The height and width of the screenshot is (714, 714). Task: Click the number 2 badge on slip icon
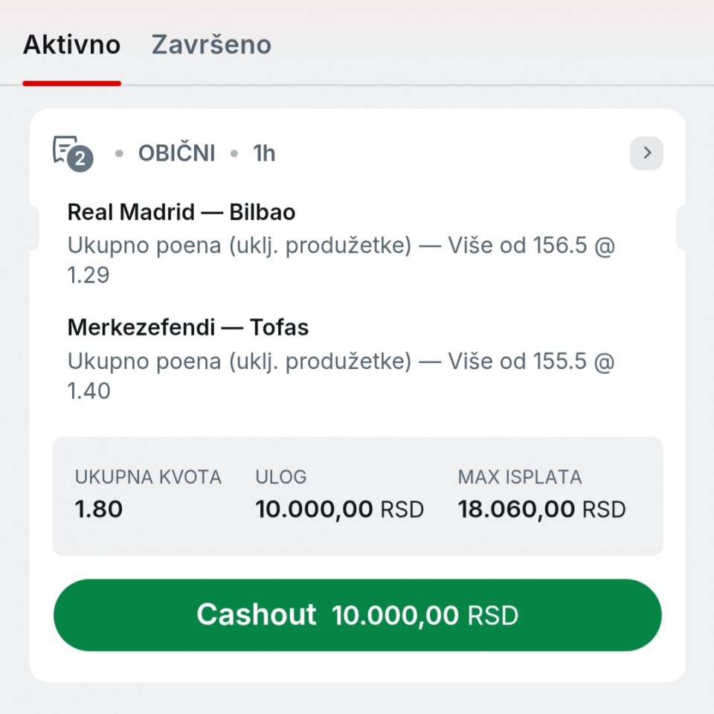tap(80, 159)
